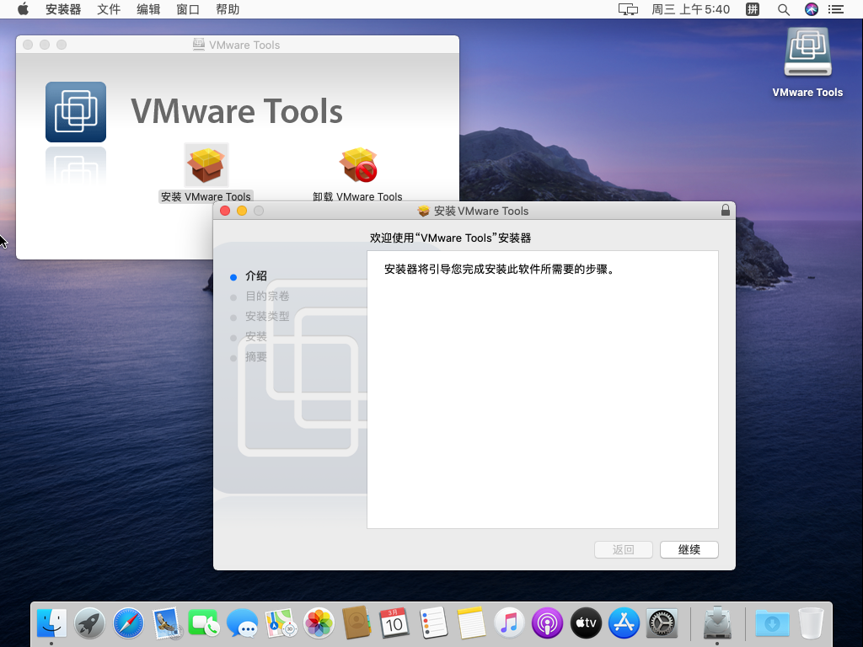The height and width of the screenshot is (647, 863).
Task: Launch the App Store from the Dock
Action: click(x=624, y=623)
